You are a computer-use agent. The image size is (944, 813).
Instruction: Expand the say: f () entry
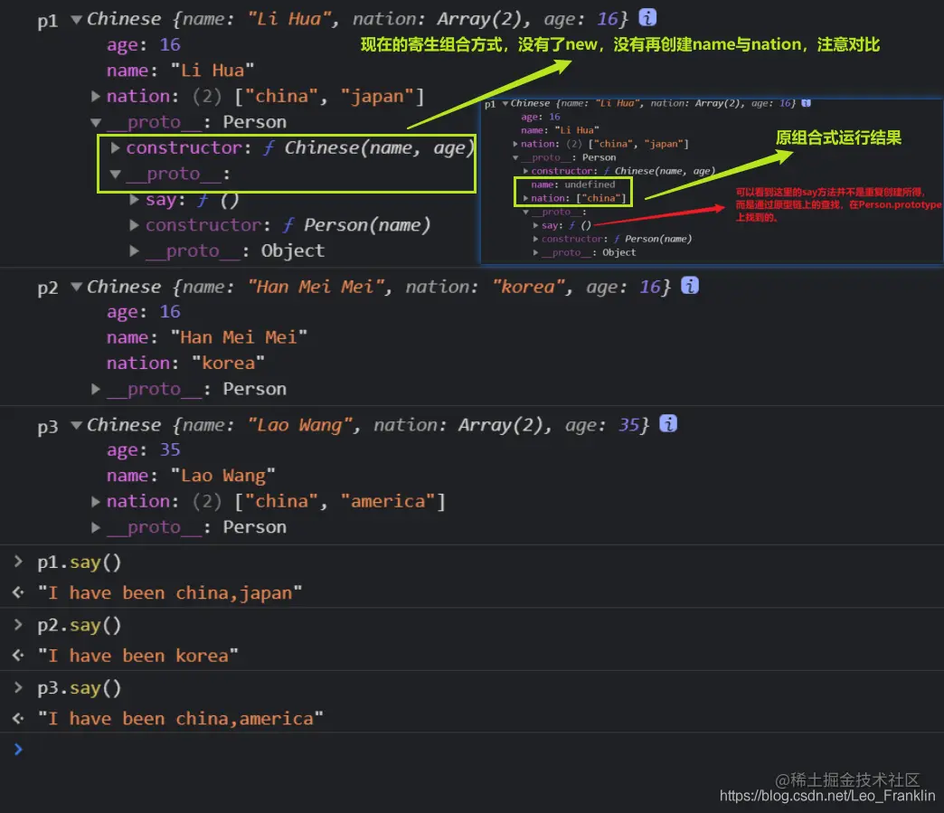coord(134,199)
